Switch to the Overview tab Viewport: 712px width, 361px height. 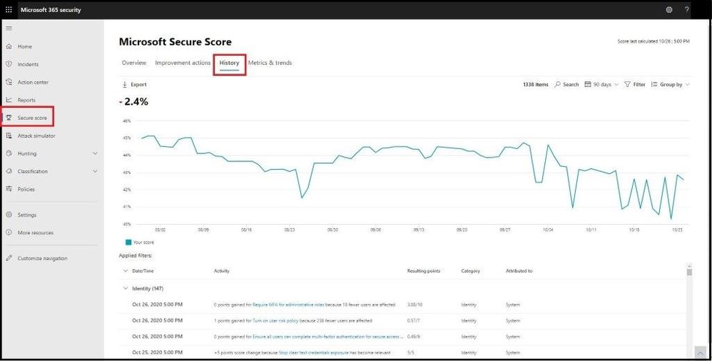click(x=134, y=63)
